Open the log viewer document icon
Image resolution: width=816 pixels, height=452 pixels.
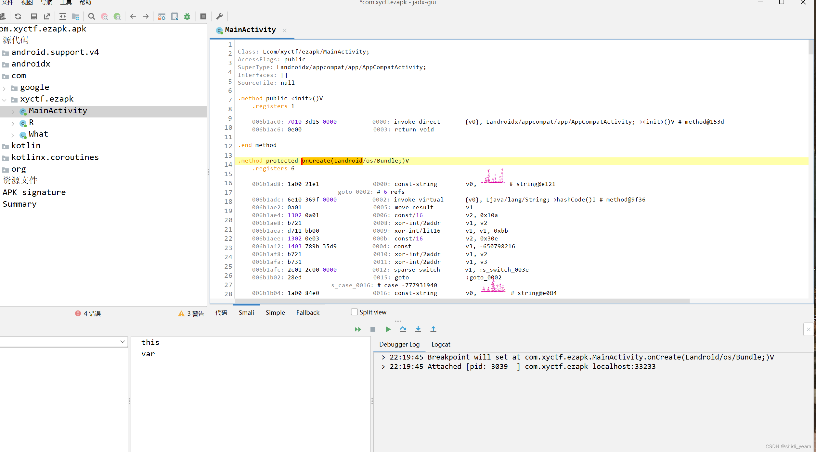[203, 16]
